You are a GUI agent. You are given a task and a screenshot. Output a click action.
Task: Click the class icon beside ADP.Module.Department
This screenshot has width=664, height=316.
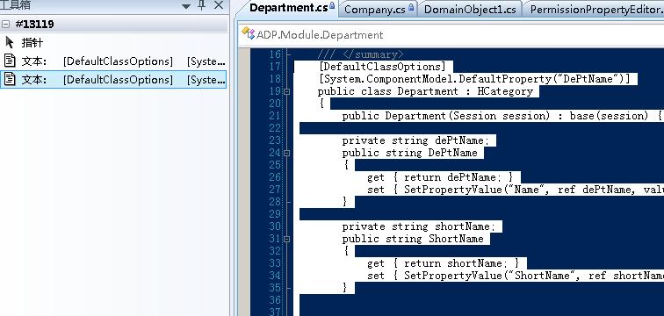pyautogui.click(x=249, y=34)
